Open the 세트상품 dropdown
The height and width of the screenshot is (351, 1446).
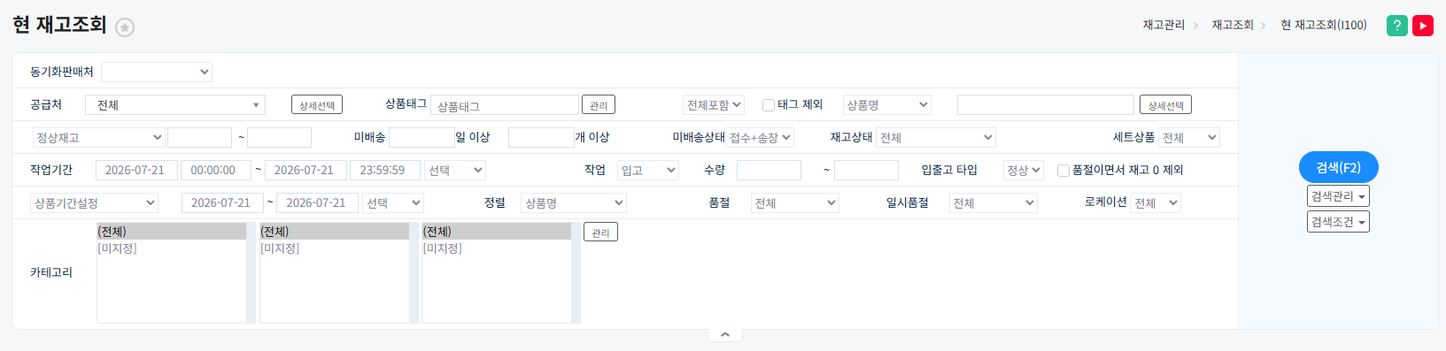coord(1189,138)
